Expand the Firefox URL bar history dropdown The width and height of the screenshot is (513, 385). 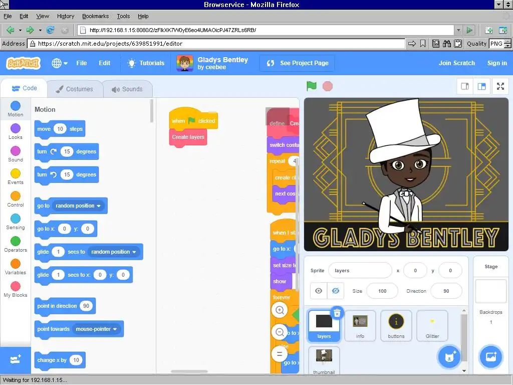click(458, 30)
